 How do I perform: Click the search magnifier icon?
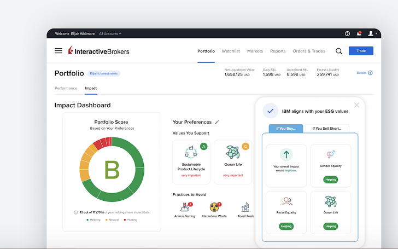[339, 51]
